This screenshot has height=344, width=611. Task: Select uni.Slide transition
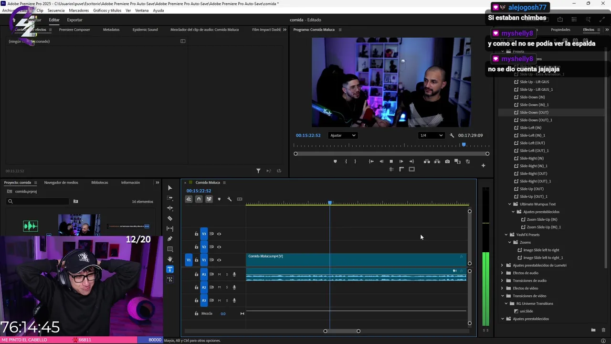point(526,311)
